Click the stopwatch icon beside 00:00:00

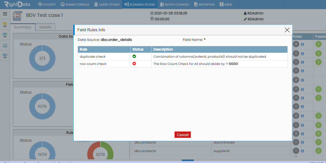click(152, 19)
